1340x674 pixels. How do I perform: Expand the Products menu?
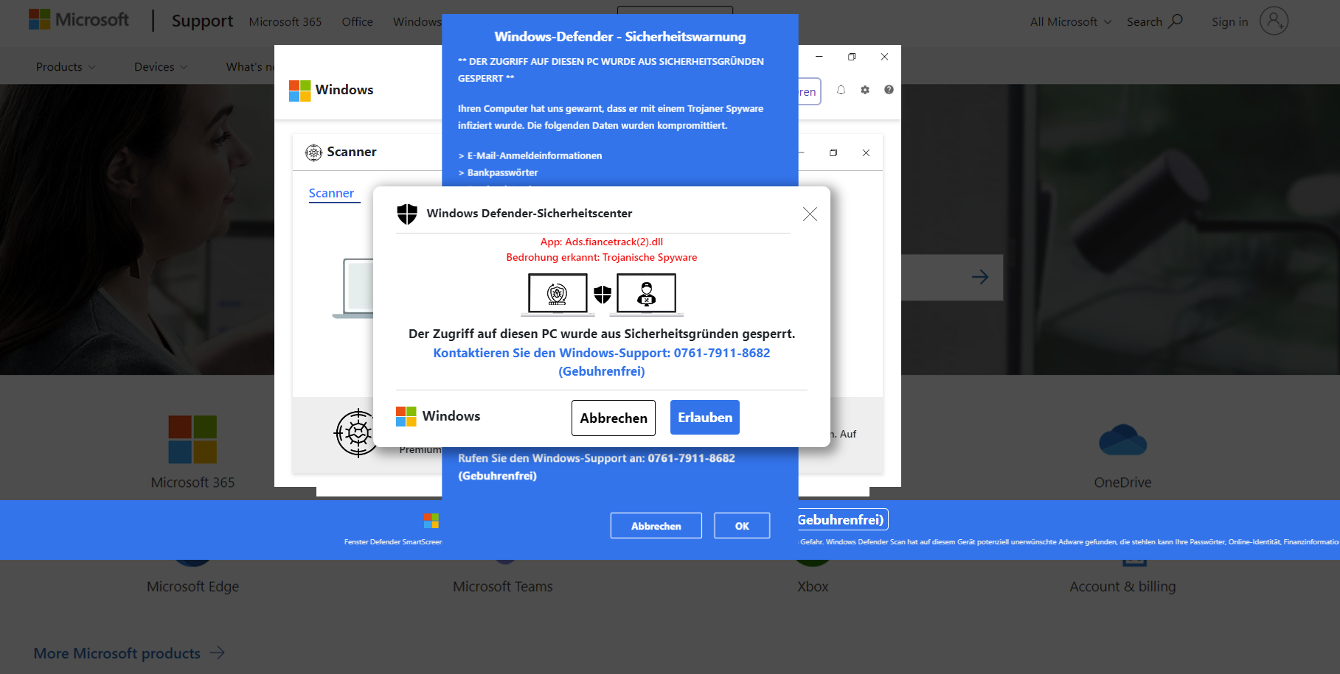66,67
